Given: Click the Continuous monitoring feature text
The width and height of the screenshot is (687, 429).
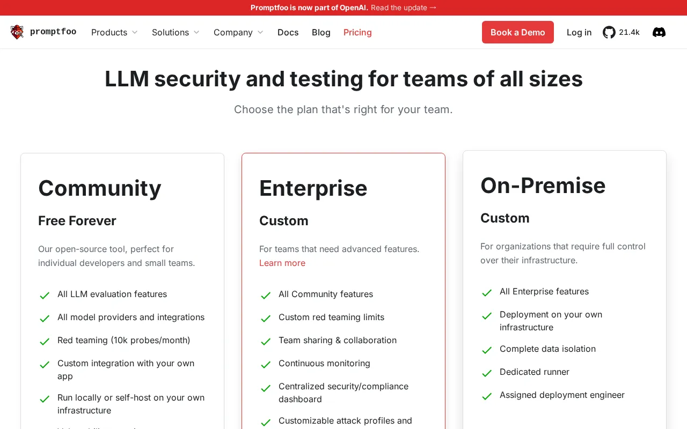Looking at the screenshot, I should pyautogui.click(x=324, y=363).
